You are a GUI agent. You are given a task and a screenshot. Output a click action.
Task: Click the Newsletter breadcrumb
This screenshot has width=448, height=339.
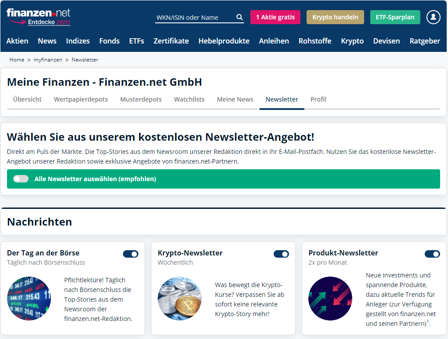tap(85, 60)
